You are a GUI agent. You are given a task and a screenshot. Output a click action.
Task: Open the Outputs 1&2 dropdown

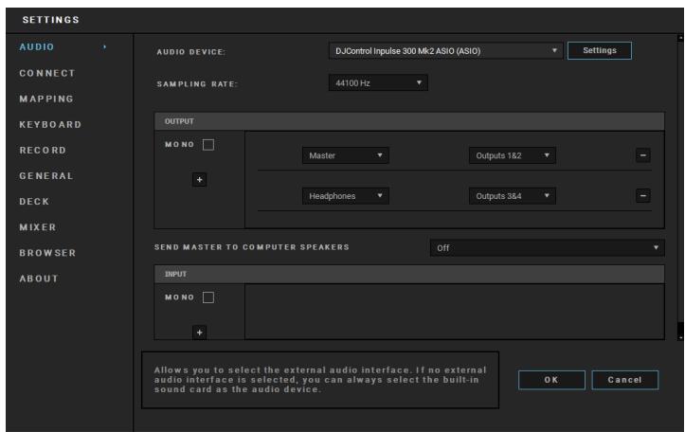pos(513,155)
